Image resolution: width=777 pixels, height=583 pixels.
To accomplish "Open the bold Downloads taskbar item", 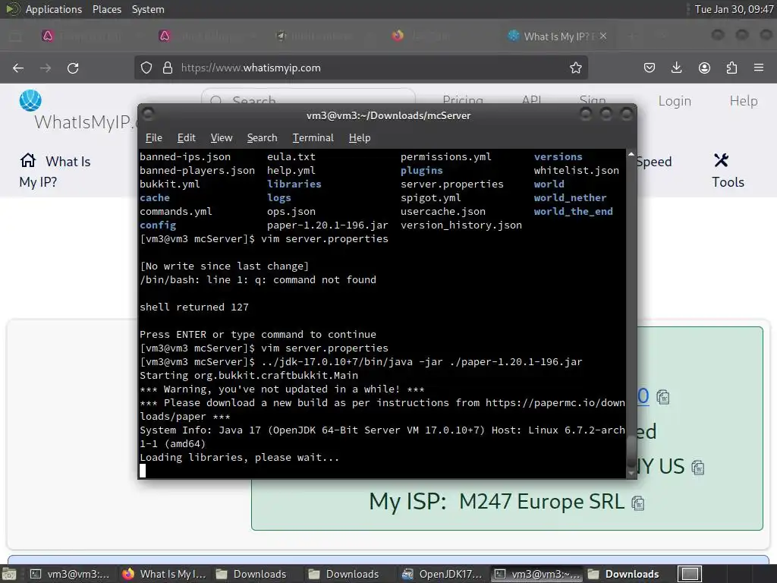I will coord(624,574).
